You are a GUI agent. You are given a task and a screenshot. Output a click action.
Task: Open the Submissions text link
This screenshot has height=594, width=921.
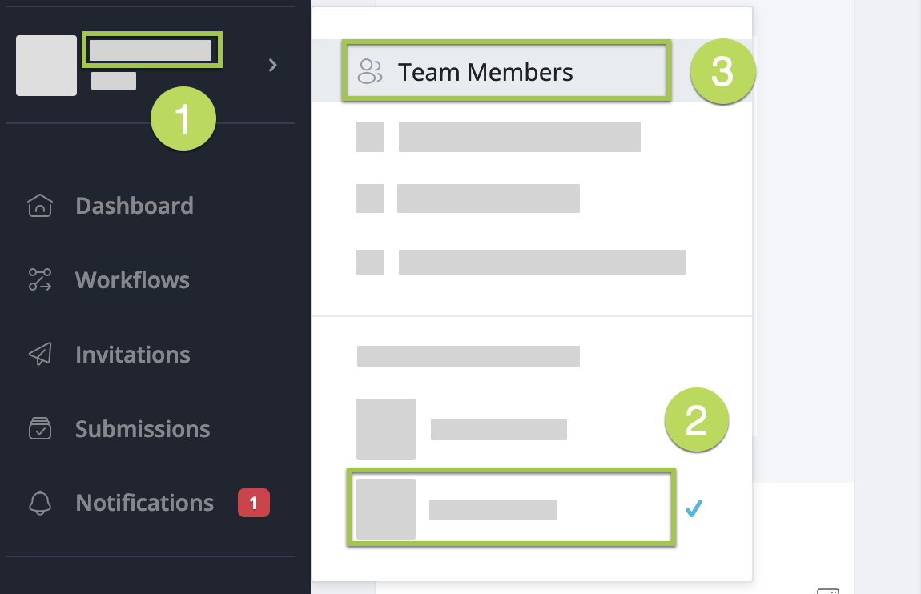pyautogui.click(x=143, y=429)
